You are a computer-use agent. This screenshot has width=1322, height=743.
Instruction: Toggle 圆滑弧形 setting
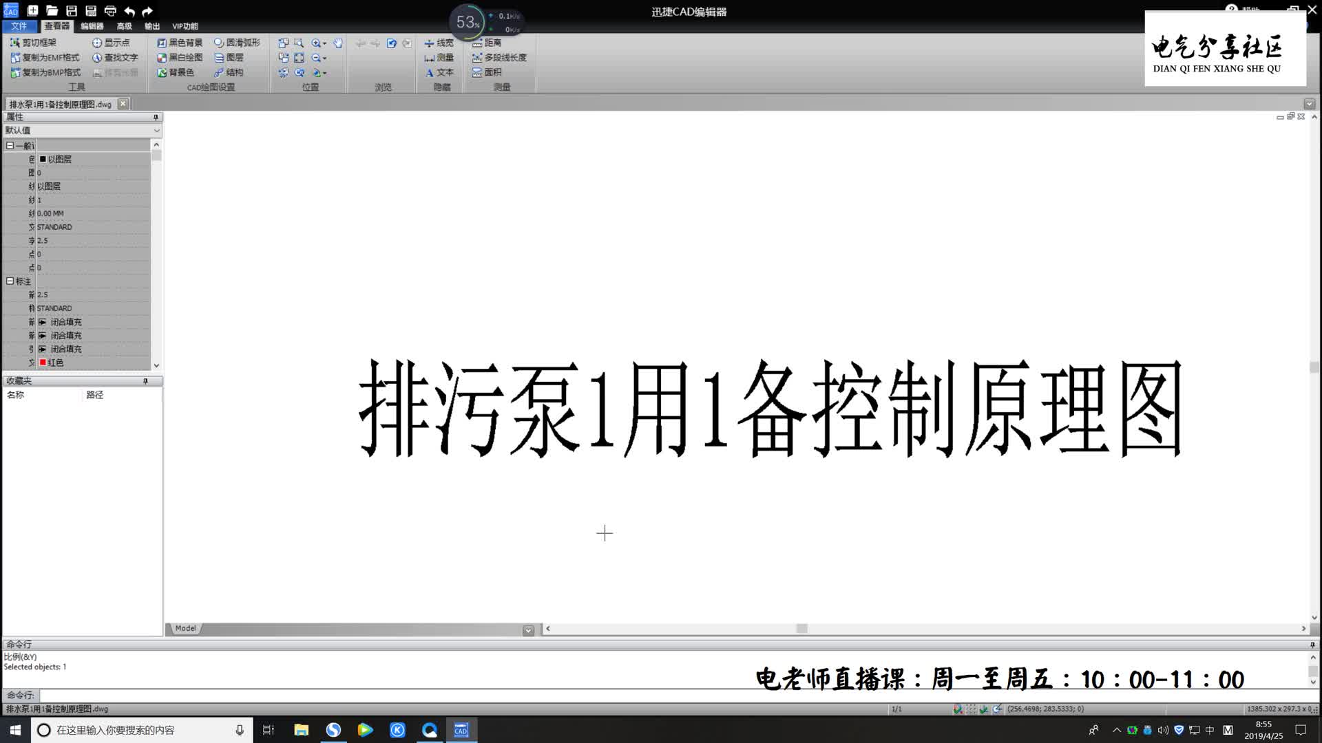[x=237, y=43]
